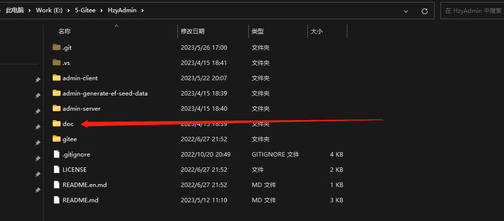Select the README.md file icon
Image resolution: width=504 pixels, height=221 pixels.
tap(56, 200)
